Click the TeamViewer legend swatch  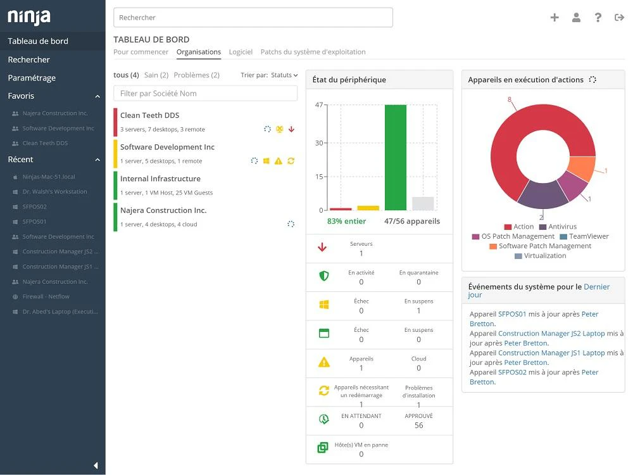(x=563, y=236)
